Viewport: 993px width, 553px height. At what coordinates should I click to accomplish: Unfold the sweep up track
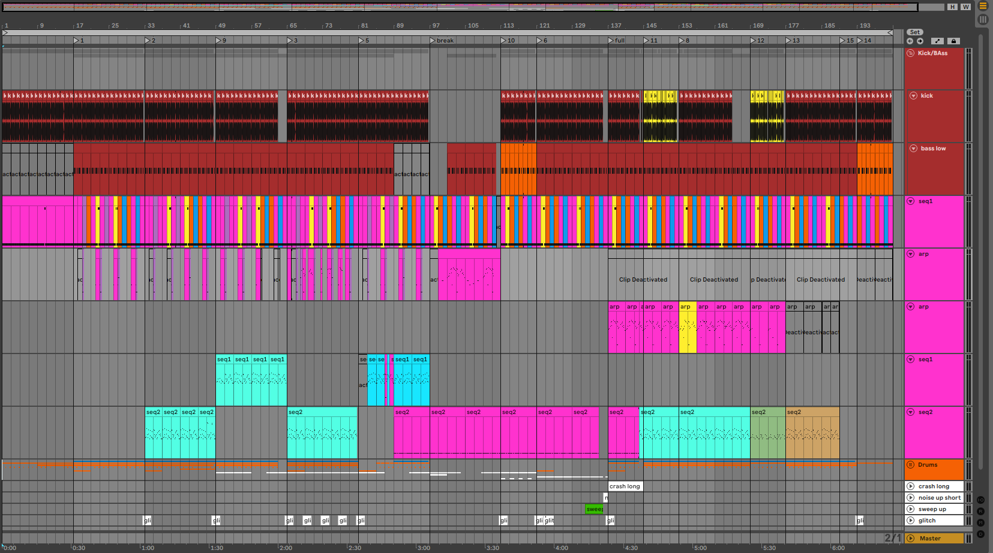(x=911, y=509)
